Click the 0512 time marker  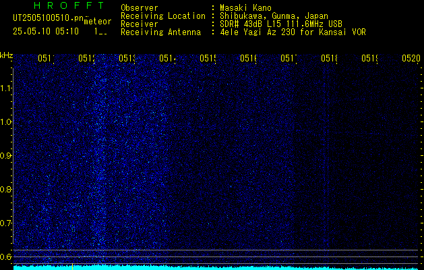(x=86, y=58)
